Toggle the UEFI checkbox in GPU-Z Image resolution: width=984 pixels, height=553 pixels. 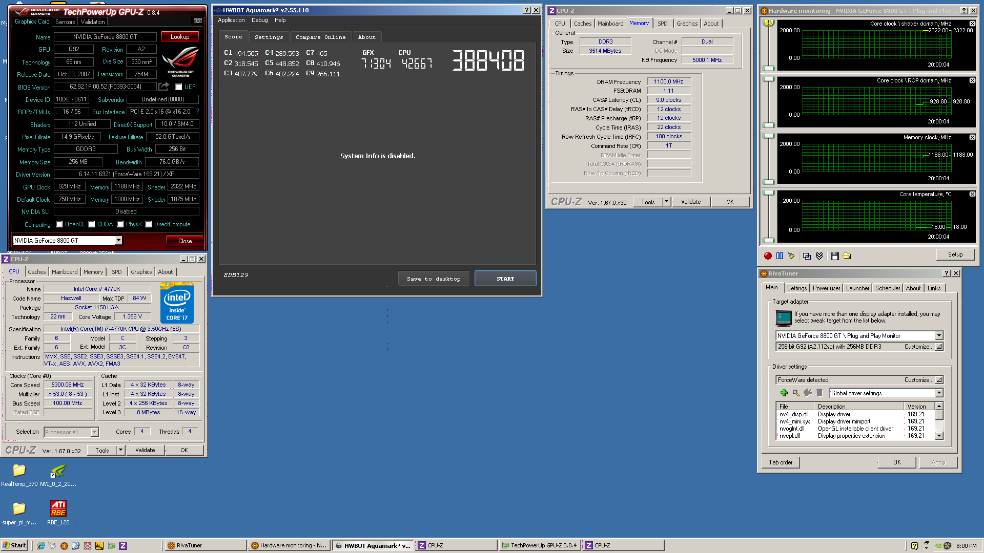point(179,87)
